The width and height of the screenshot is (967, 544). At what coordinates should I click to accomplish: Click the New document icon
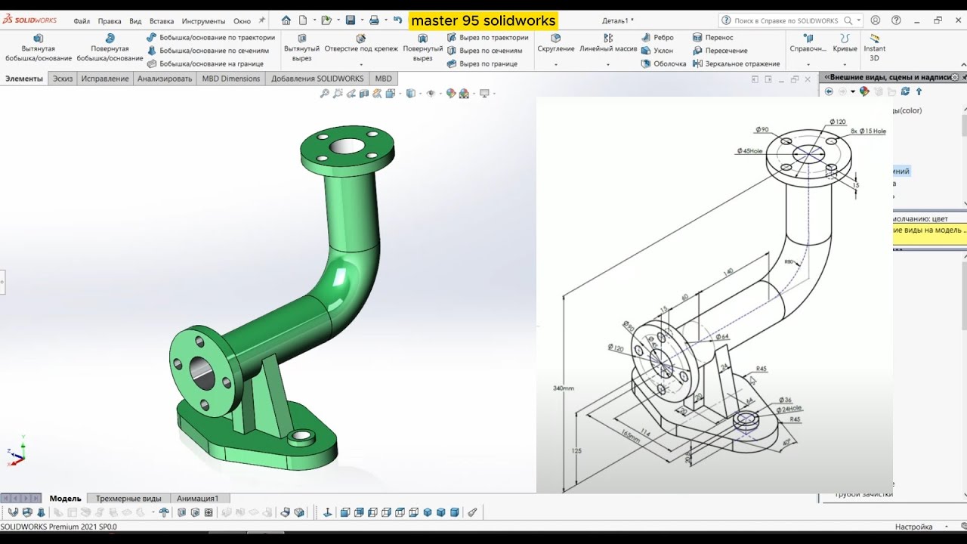(303, 20)
